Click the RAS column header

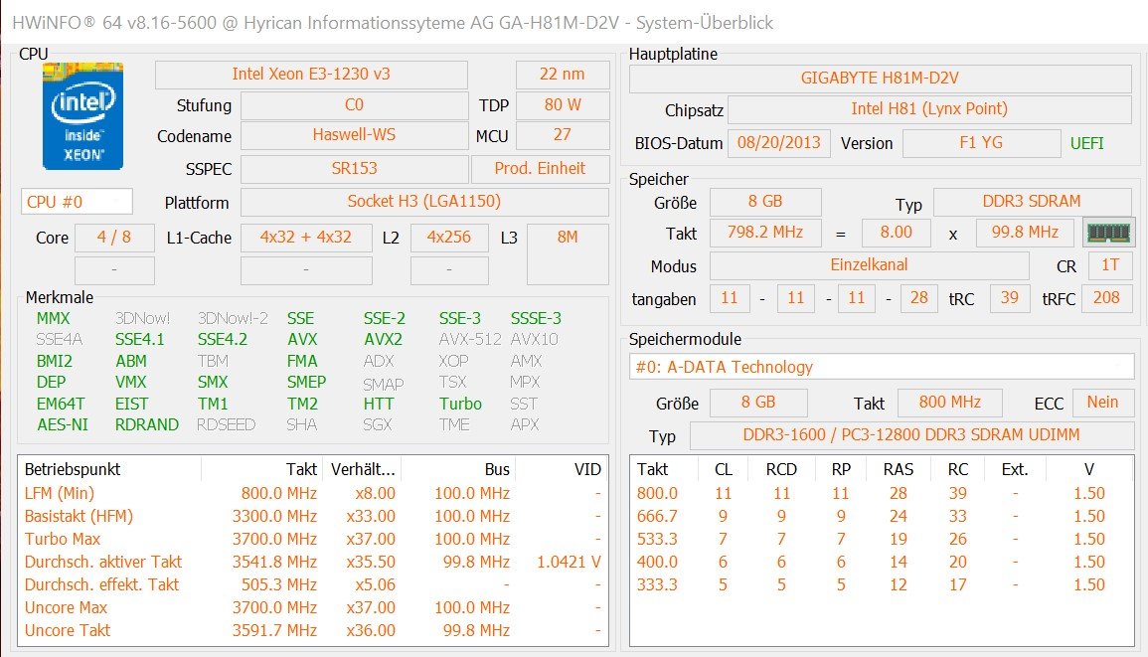pos(899,469)
